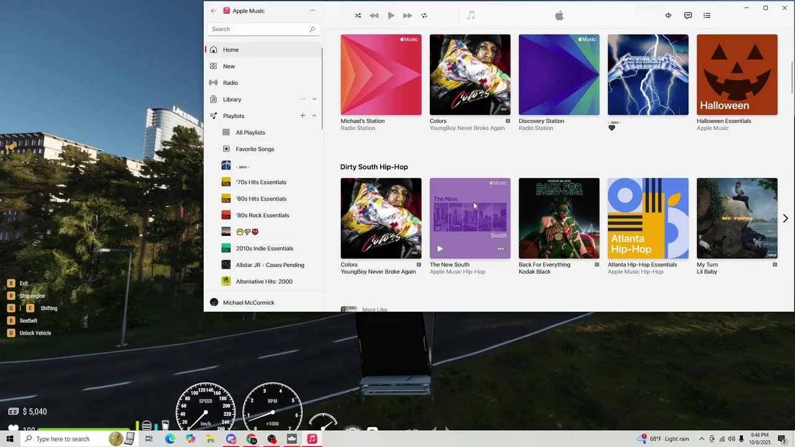Show more Dirty South Hip-Hop with right arrow

786,219
